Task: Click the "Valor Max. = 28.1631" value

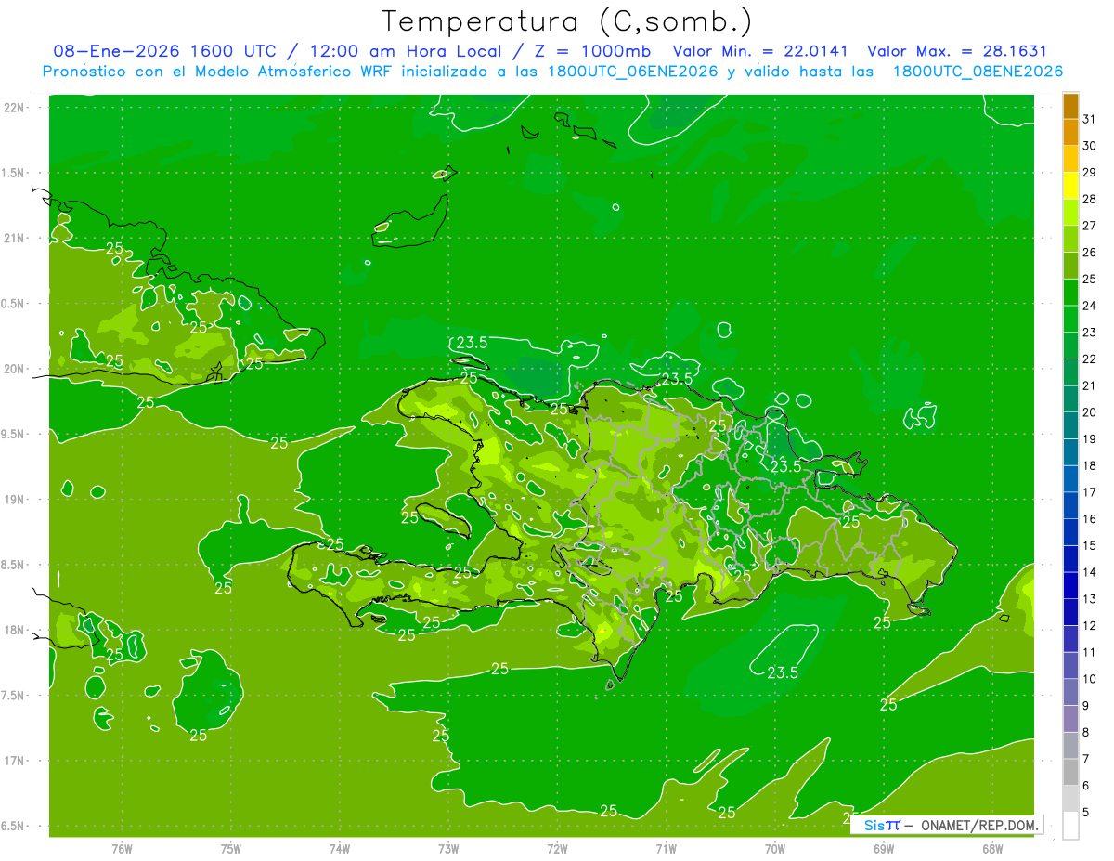Action: coord(957,51)
